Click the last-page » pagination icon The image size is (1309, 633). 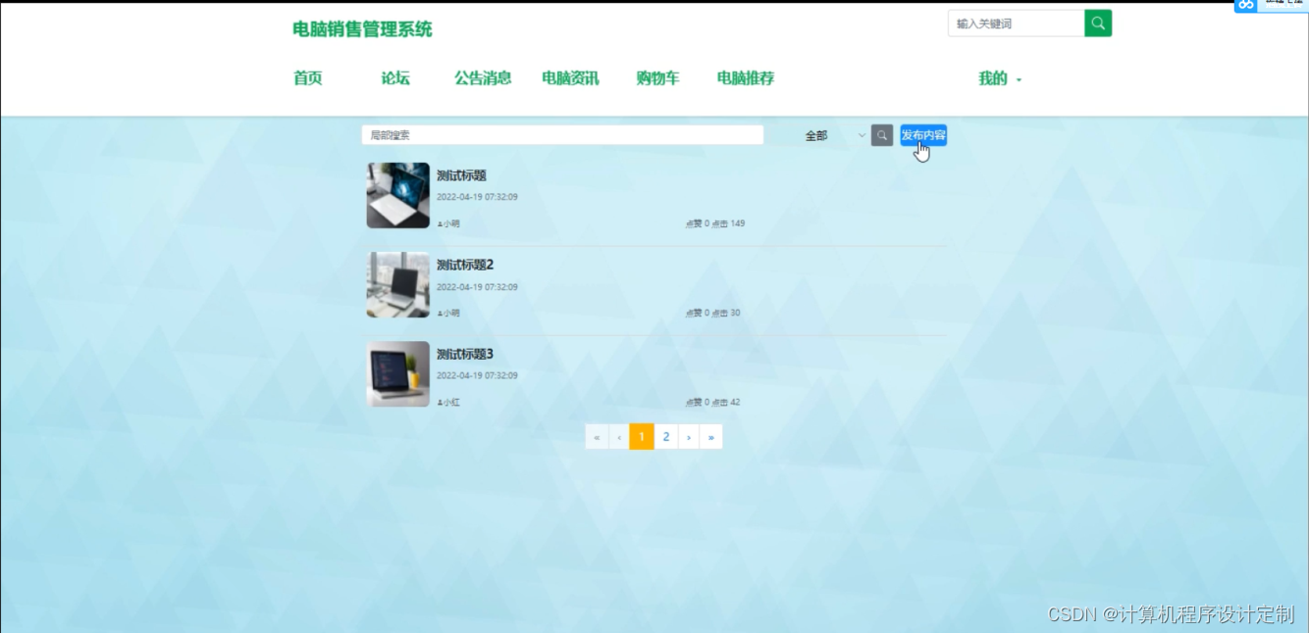click(710, 436)
